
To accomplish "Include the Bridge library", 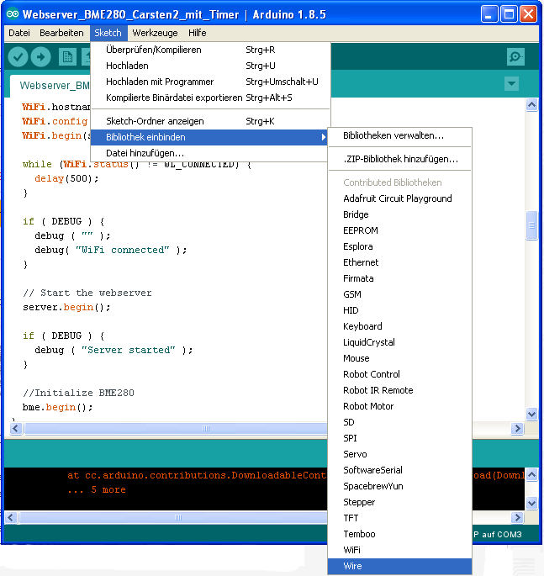I will [399, 214].
